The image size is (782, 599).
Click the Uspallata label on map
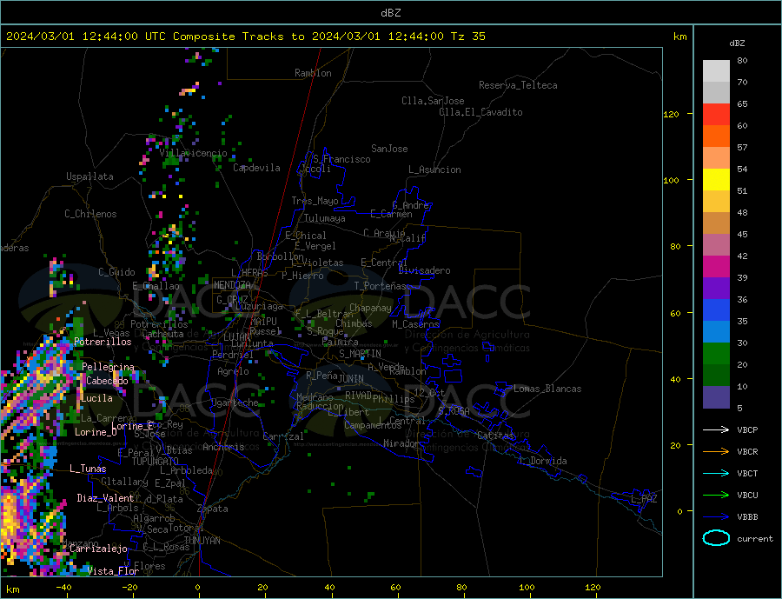tap(89, 176)
